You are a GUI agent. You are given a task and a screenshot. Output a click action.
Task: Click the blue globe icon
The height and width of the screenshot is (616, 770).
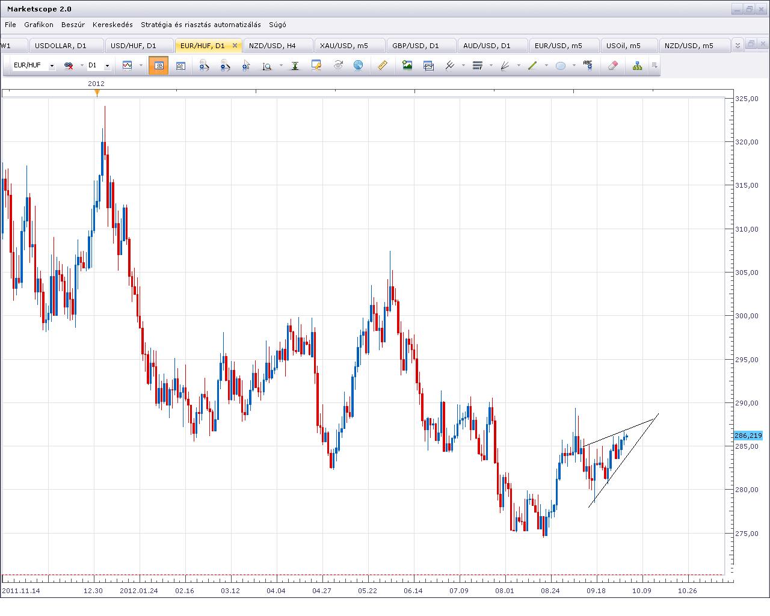point(358,66)
